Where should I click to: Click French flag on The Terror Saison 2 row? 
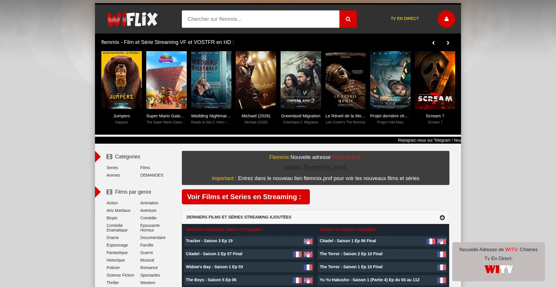[x=442, y=254]
